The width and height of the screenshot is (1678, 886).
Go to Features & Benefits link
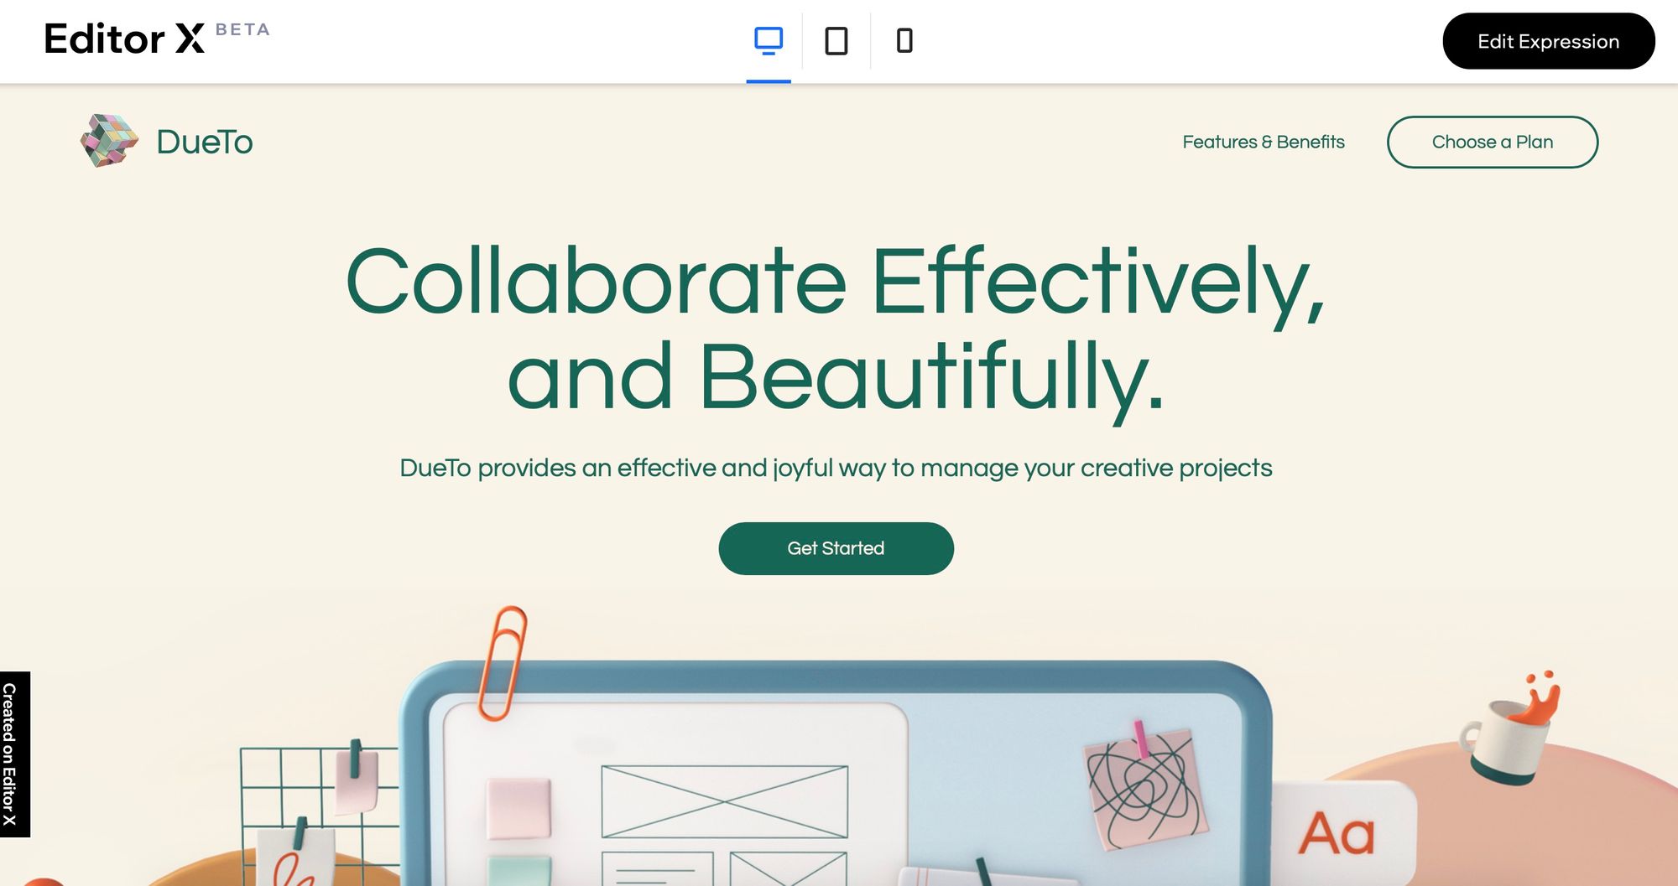coord(1264,142)
